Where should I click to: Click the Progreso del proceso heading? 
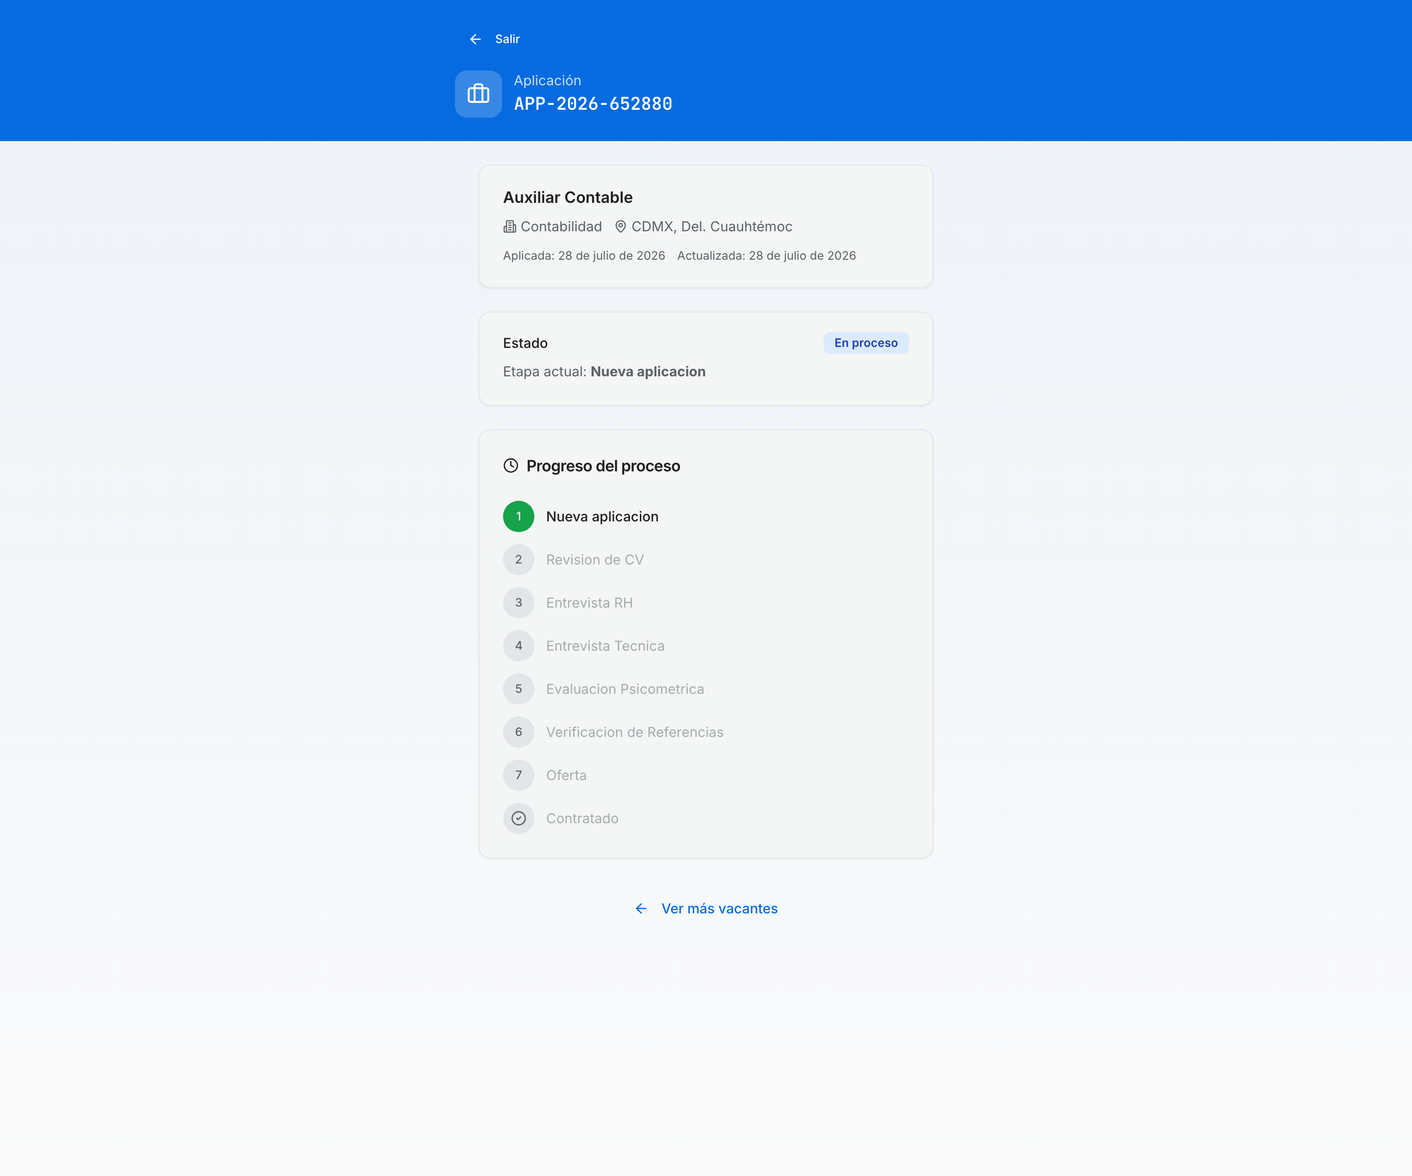[603, 465]
